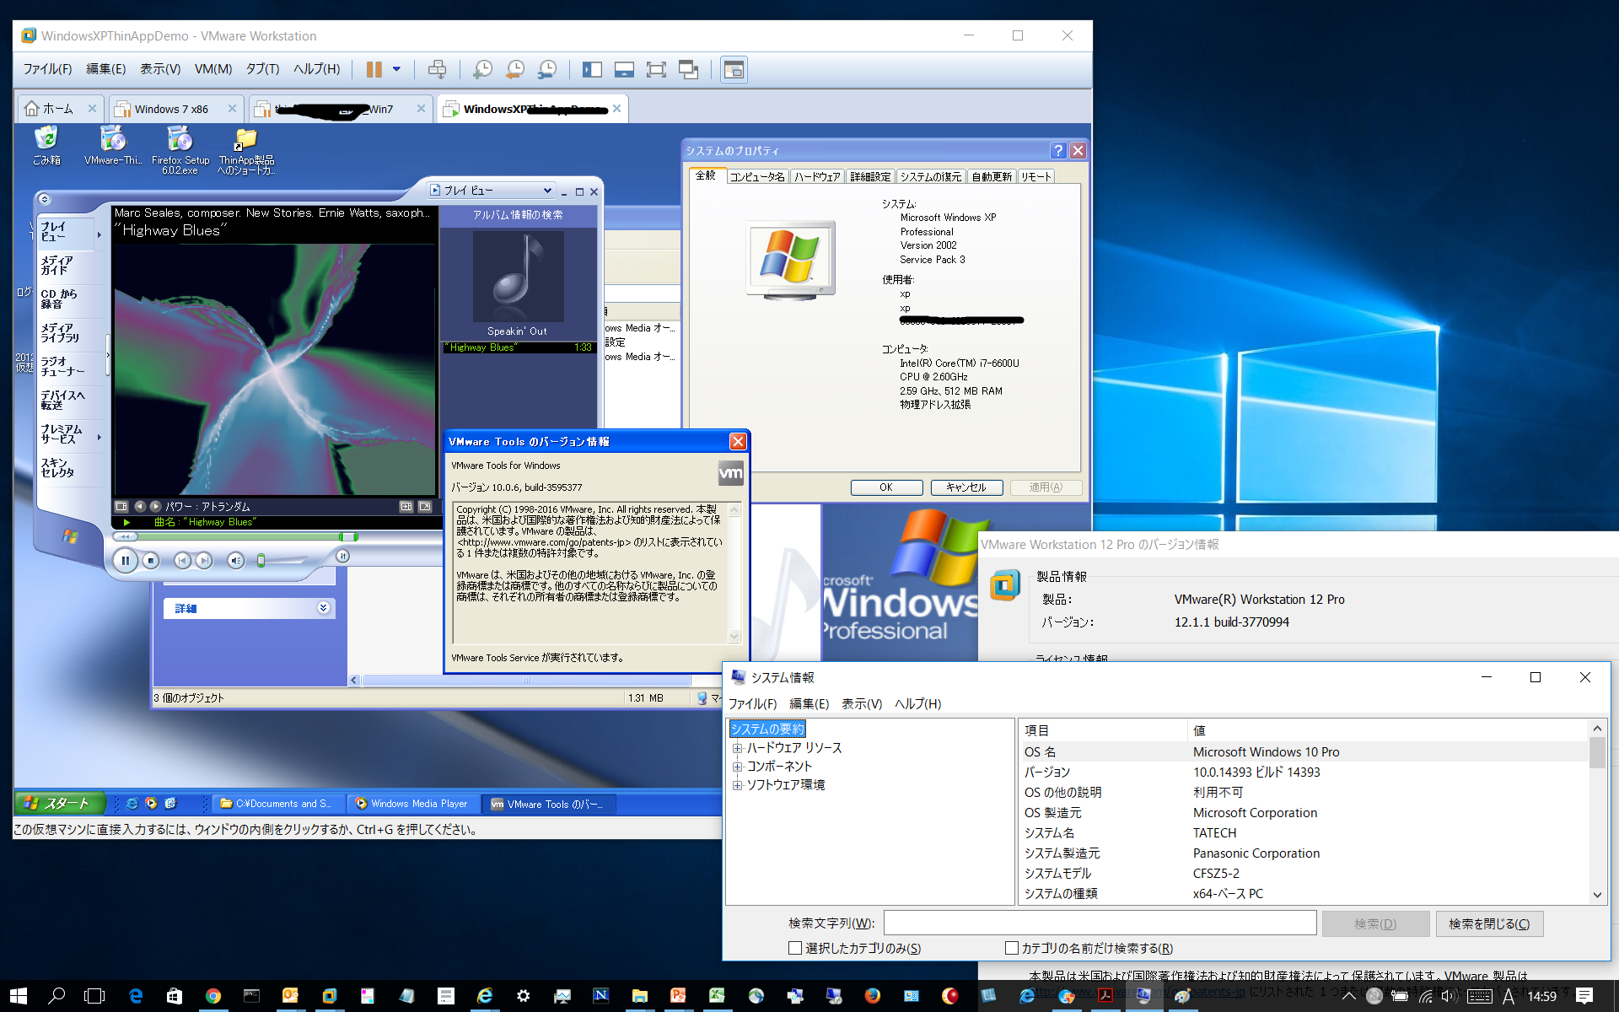The width and height of the screenshot is (1619, 1012).
Task: Expand the ソフトウェア環境 tree node
Action: [x=737, y=785]
